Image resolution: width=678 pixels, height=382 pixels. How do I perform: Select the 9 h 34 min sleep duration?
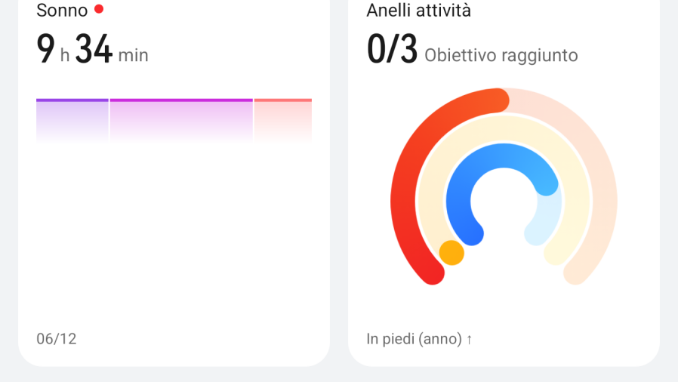93,49
